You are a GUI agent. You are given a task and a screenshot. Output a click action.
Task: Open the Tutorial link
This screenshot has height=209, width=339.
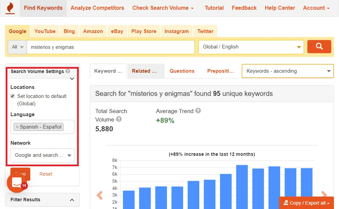[x=214, y=8]
